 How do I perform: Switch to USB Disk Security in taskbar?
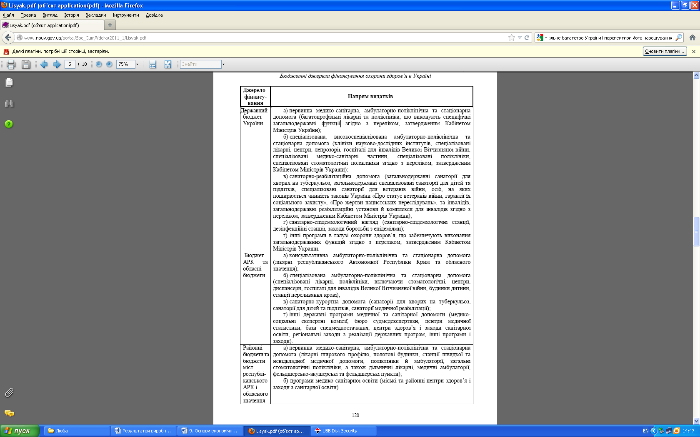click(x=343, y=431)
